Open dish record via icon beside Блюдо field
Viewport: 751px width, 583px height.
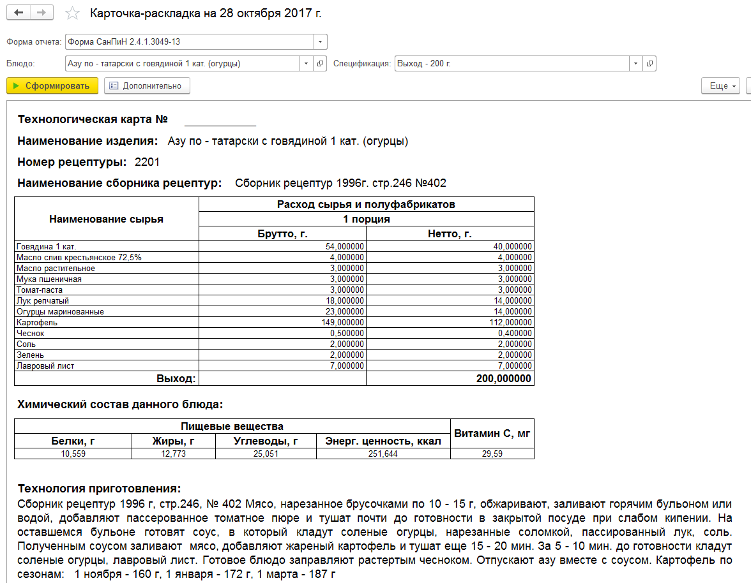click(321, 64)
